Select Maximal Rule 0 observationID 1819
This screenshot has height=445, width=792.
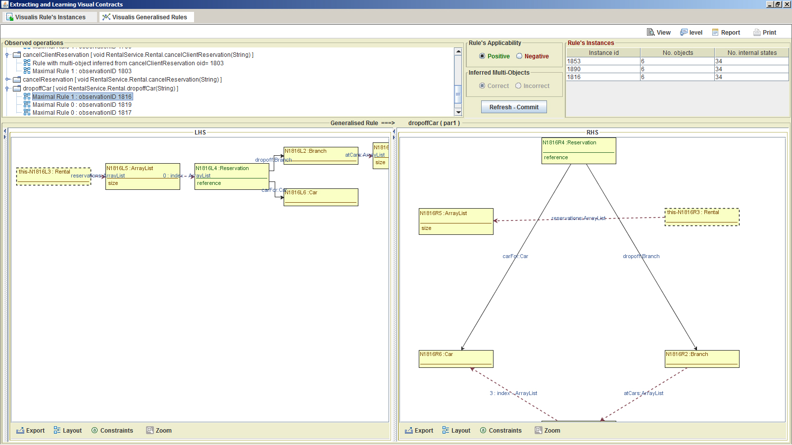(82, 104)
